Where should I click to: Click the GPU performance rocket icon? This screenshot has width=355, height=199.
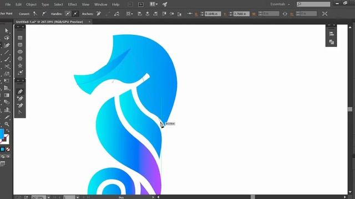click(165, 4)
